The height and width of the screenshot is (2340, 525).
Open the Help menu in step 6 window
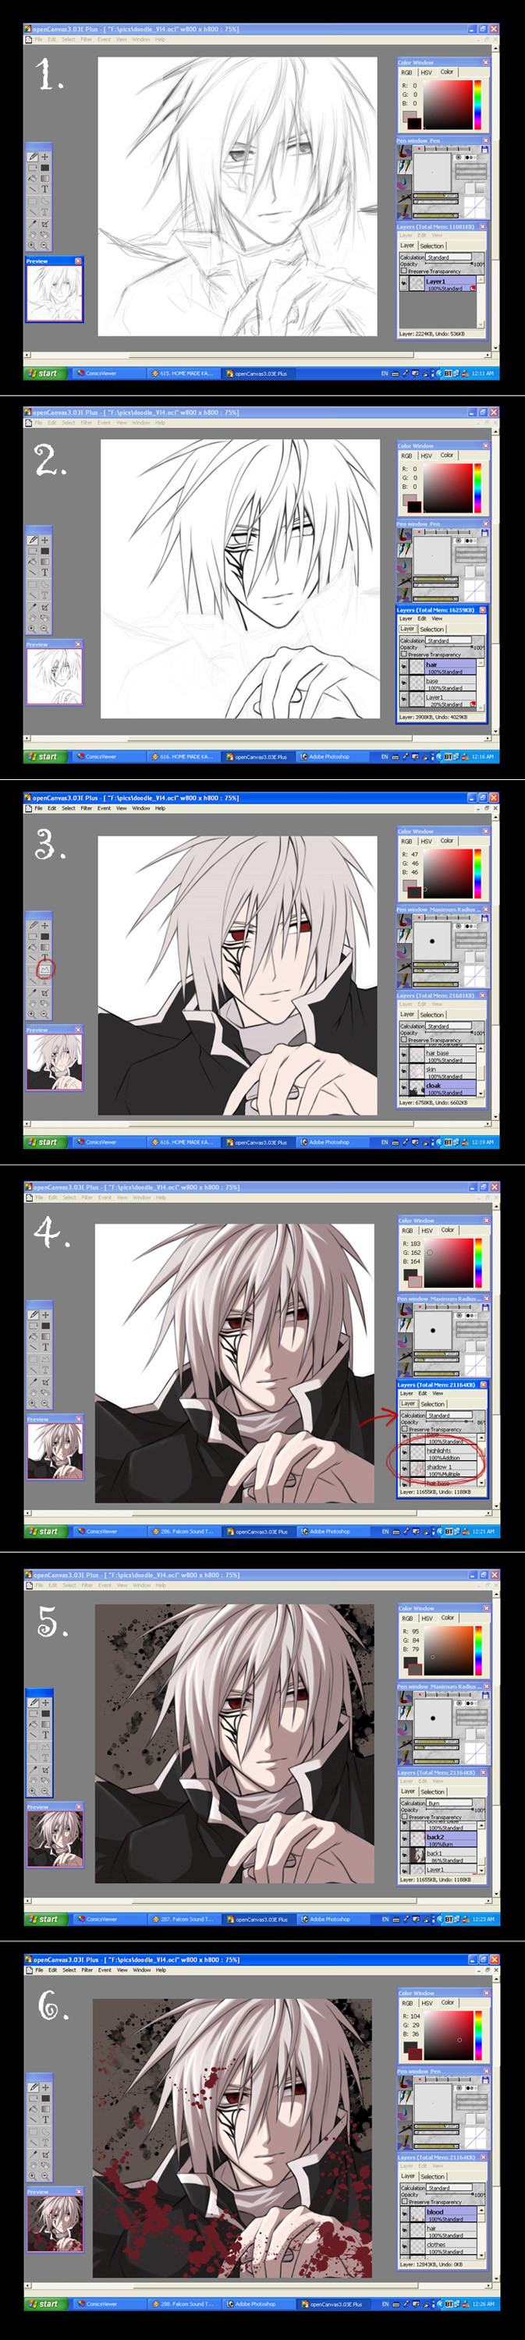pos(161,1970)
